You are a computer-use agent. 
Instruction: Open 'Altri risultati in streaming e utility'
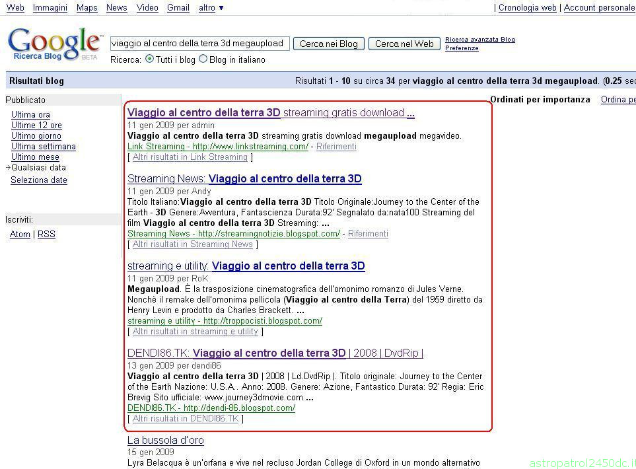[195, 332]
